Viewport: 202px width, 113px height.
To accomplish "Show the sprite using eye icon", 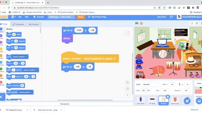I will coord(144,90).
